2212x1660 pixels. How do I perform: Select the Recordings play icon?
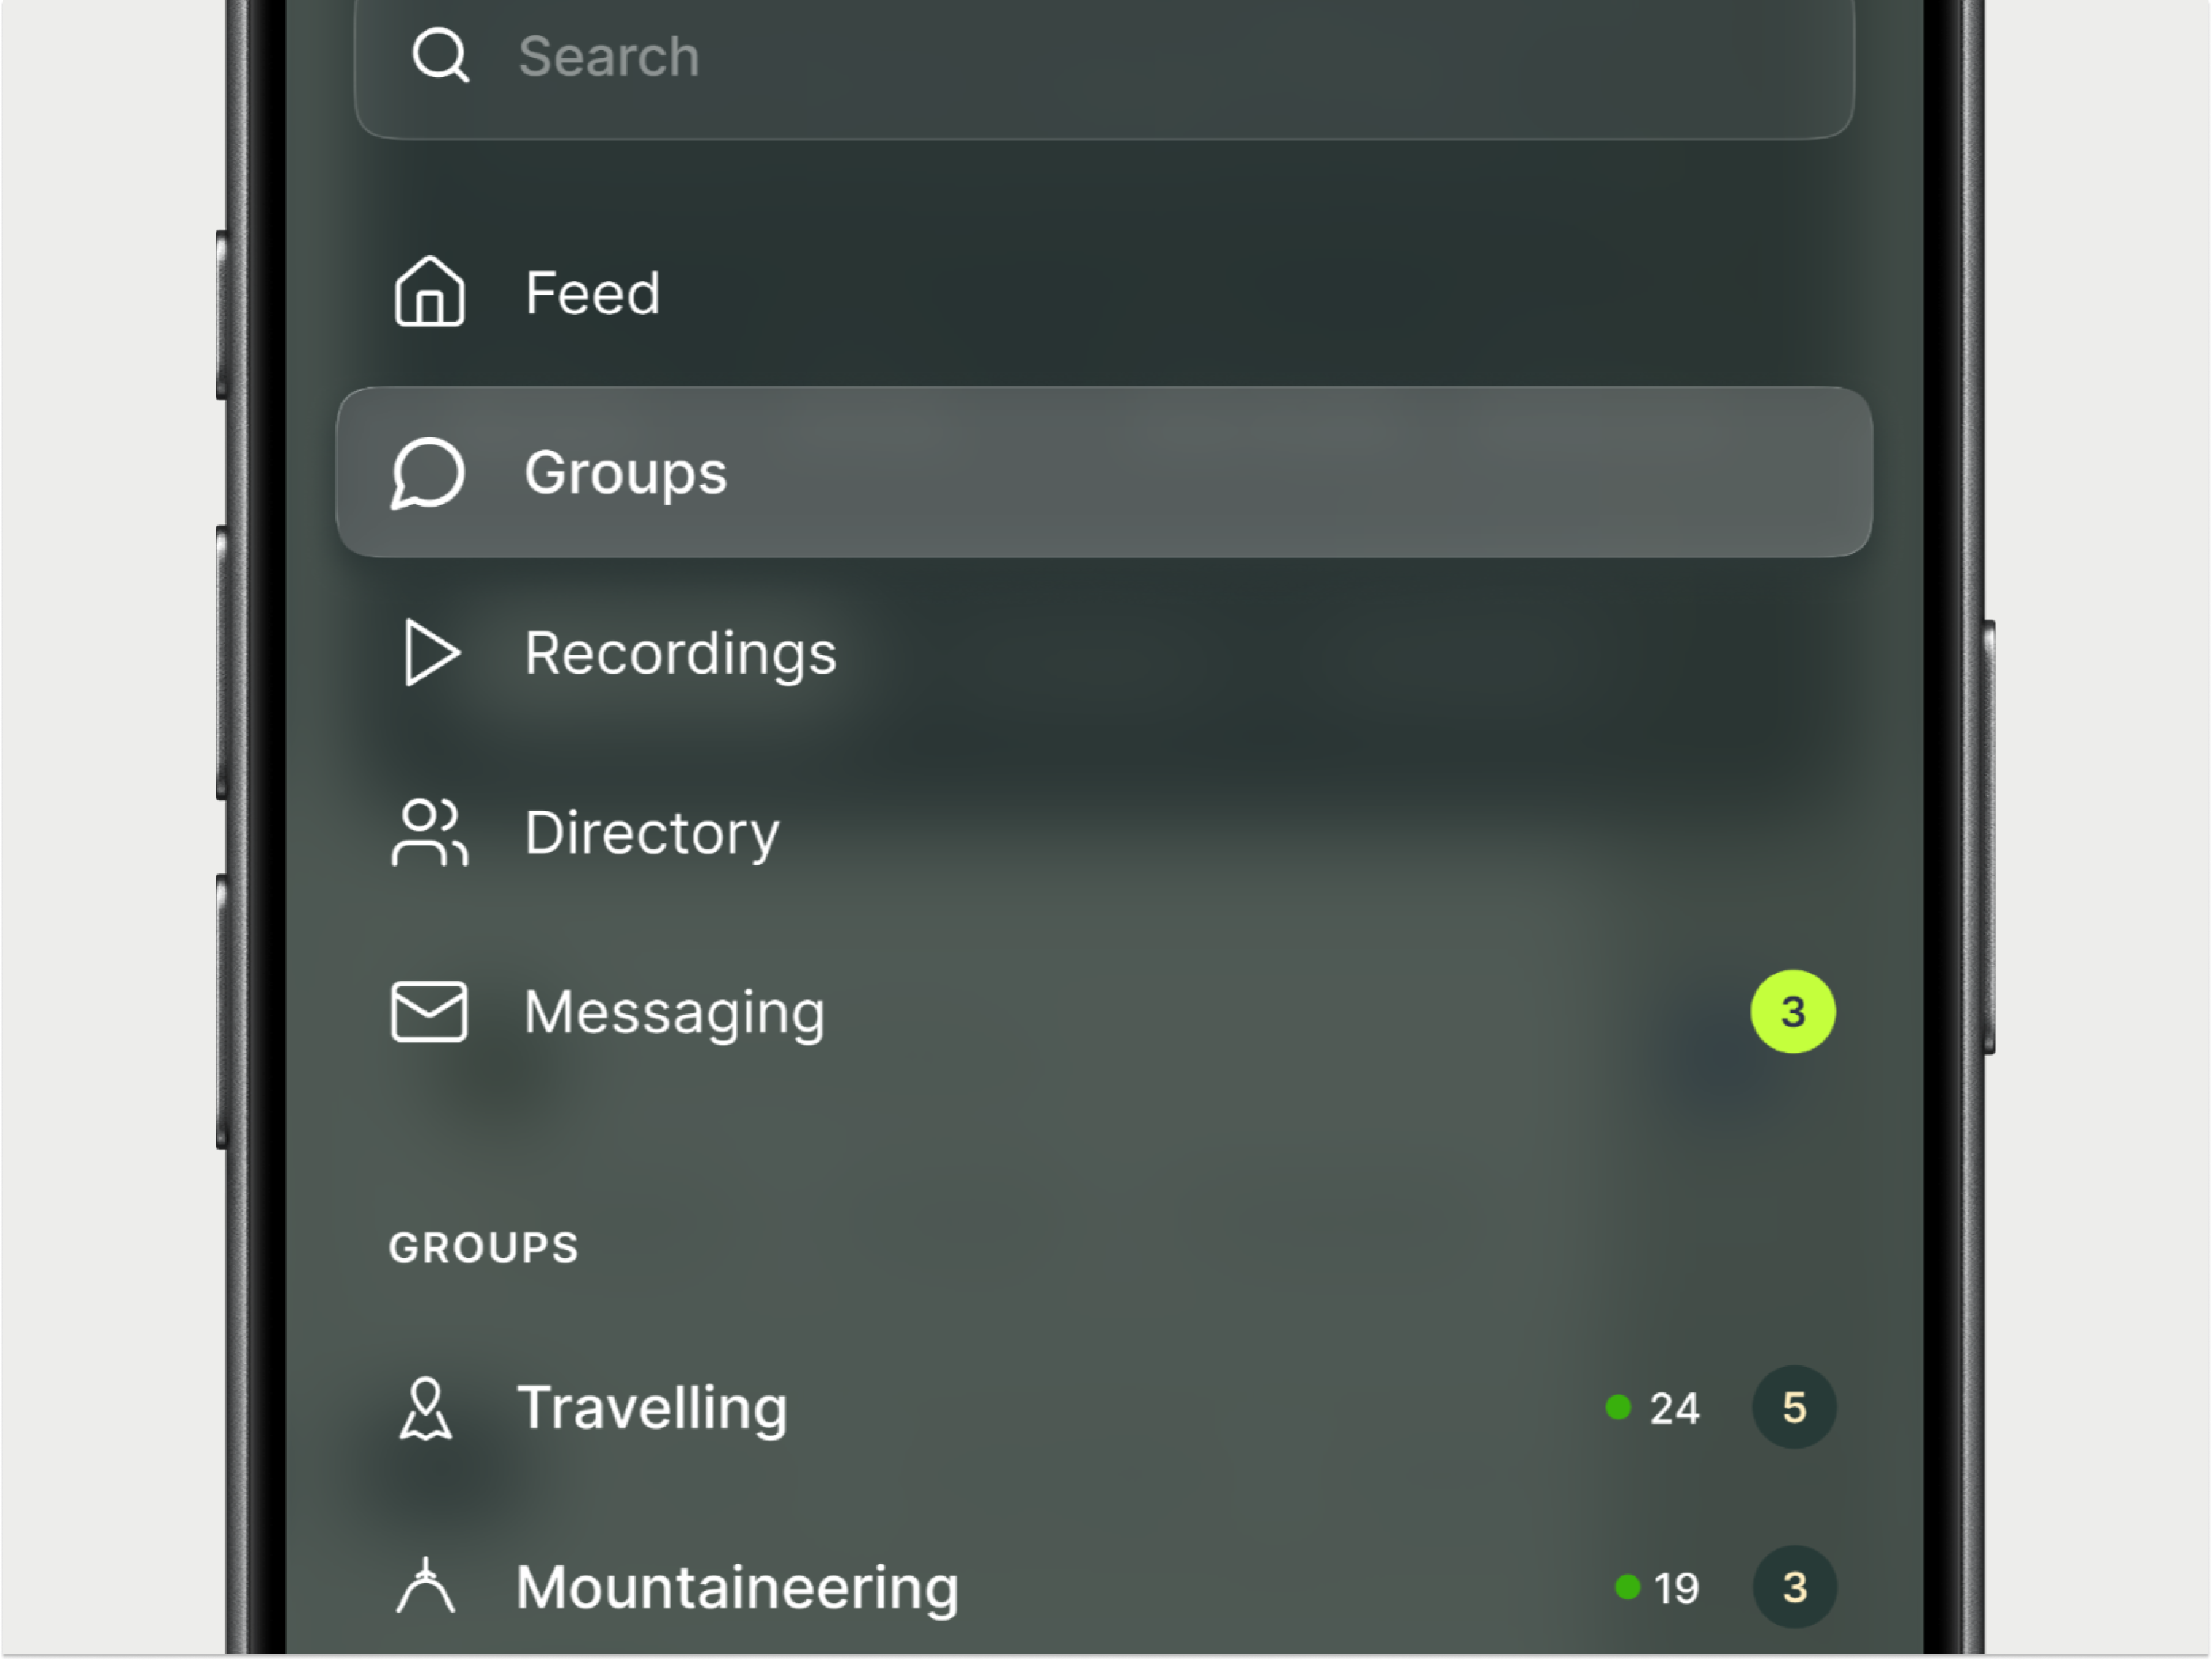(430, 653)
